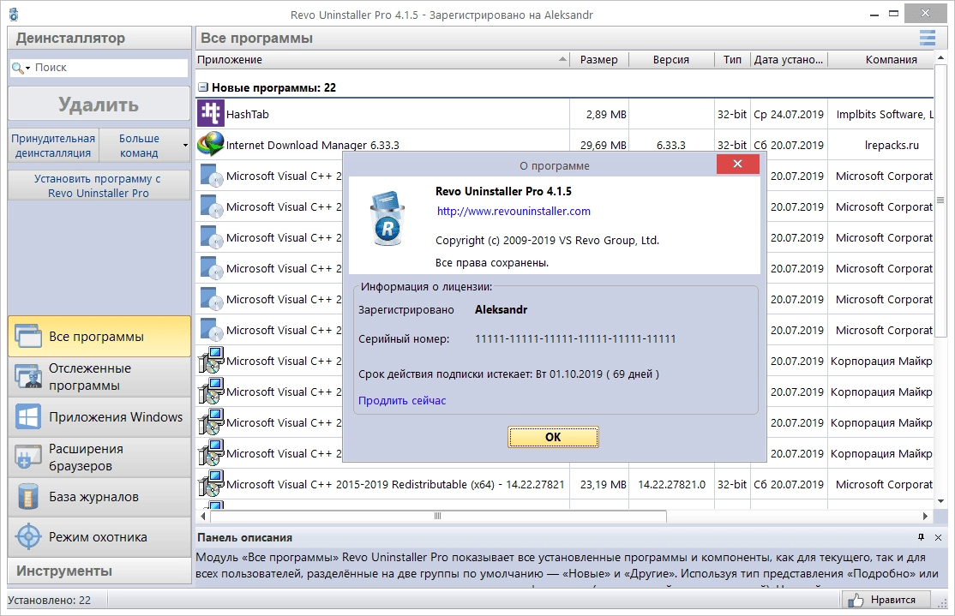
Task: Expand the 'Больше команд' dropdown
Action: tap(185, 146)
